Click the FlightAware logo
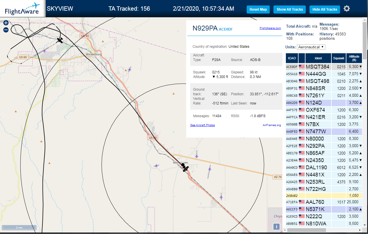The image size is (368, 234). click(22, 9)
